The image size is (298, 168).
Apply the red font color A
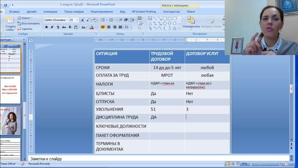[92, 27]
